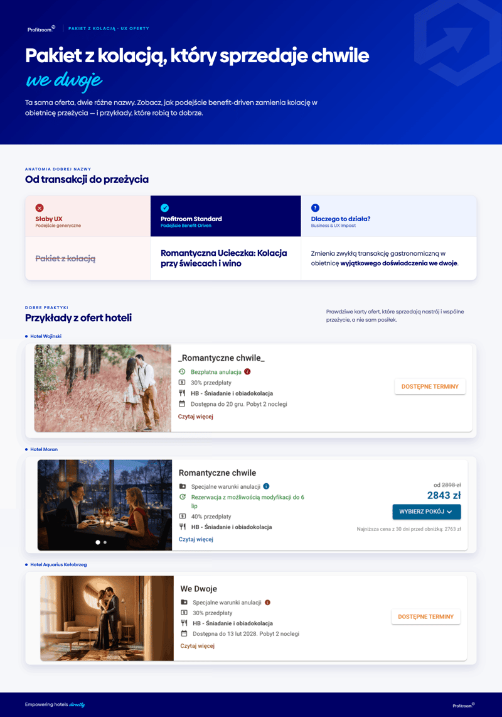The width and height of the screenshot is (502, 717).
Task: Click the Bezpłatna anulacja text
Action: pos(216,372)
